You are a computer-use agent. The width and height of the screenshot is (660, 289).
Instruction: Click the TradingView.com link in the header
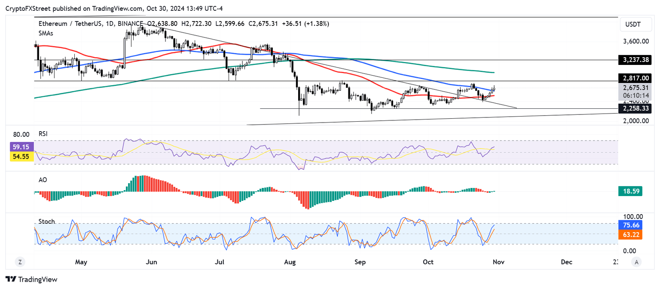click(116, 8)
